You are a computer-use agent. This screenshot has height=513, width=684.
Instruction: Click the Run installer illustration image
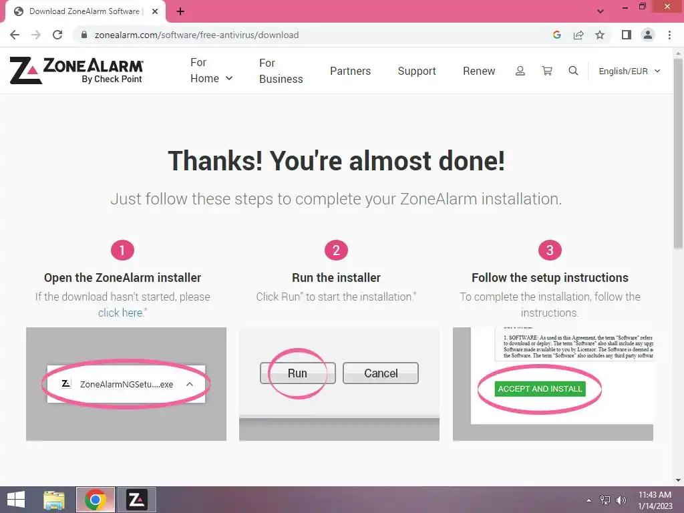tap(339, 384)
